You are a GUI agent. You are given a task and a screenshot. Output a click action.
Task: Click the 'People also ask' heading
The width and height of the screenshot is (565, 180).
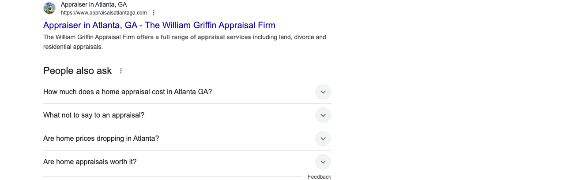point(78,71)
